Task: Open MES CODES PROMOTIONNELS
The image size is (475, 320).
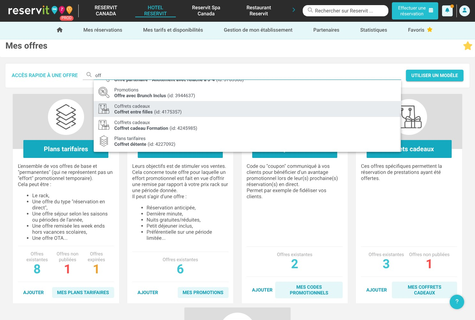Action: (309, 290)
